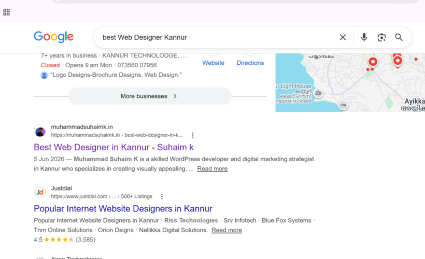Select the left red map pin
The image size is (425, 259).
(x=373, y=62)
